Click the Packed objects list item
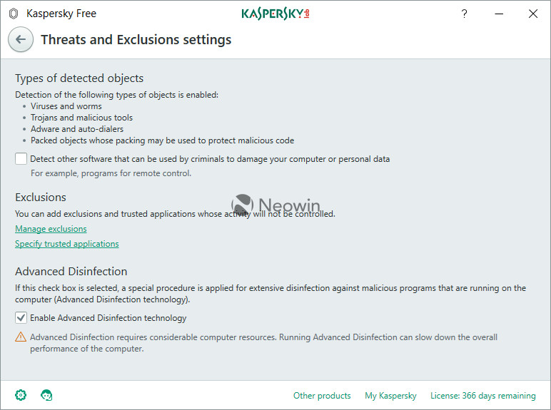Viewport: 551px width, 410px height. coord(162,140)
